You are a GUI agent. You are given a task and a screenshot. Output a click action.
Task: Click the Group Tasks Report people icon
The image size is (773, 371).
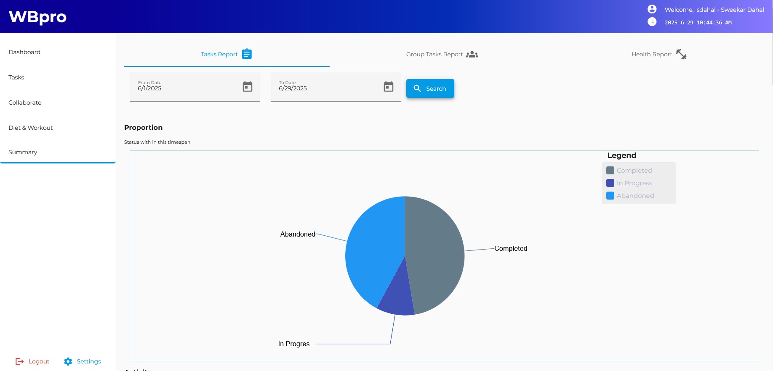coord(472,54)
